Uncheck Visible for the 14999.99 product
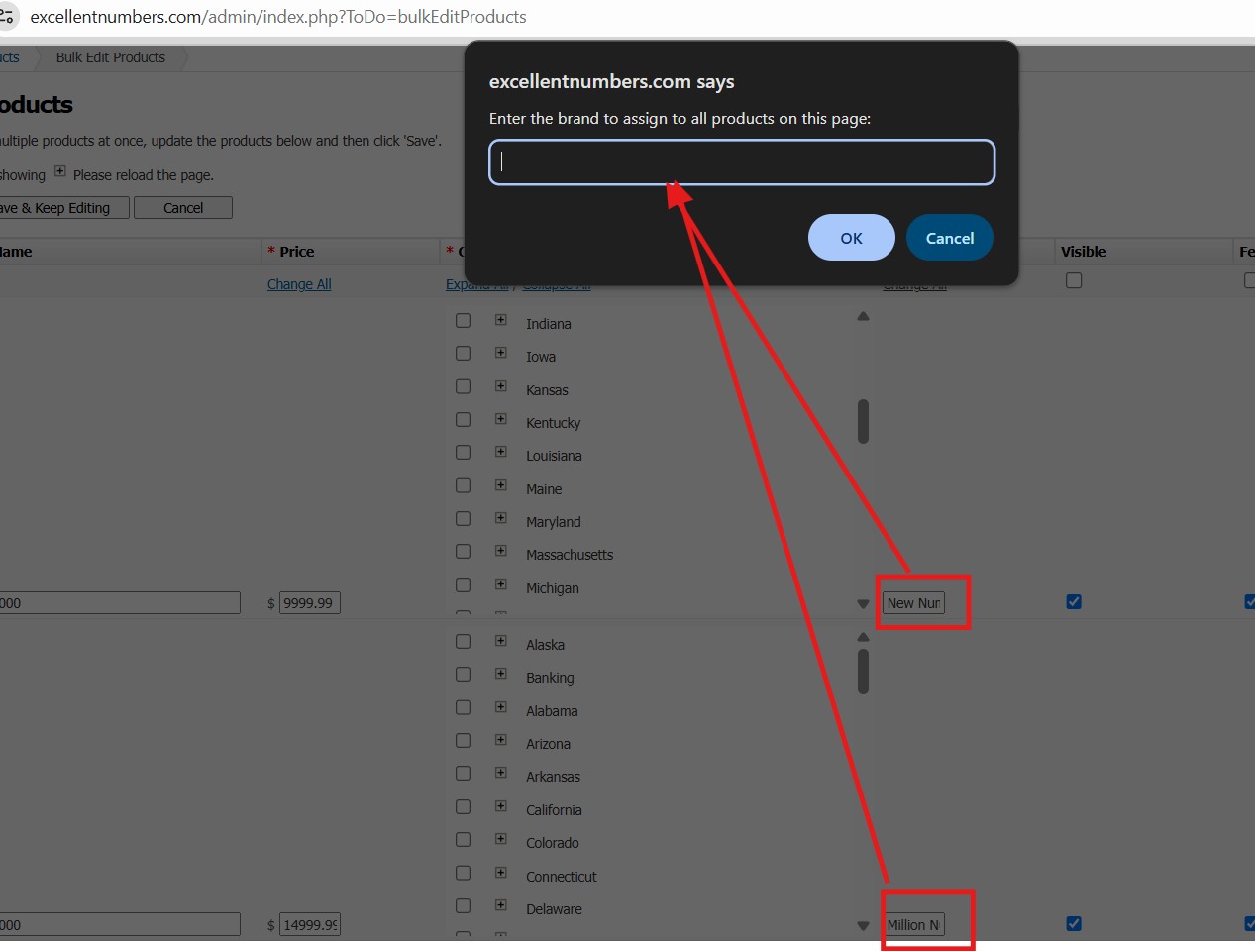The height and width of the screenshot is (951, 1255). (x=1074, y=924)
